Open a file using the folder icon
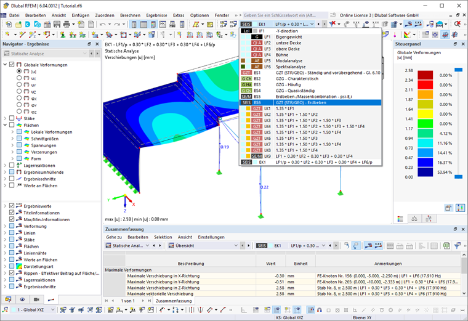468x321 pixels. pyautogui.click(x=18, y=25)
